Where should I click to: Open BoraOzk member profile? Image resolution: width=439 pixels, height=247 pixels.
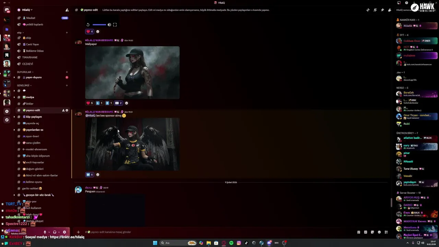pyautogui.click(x=416, y=94)
